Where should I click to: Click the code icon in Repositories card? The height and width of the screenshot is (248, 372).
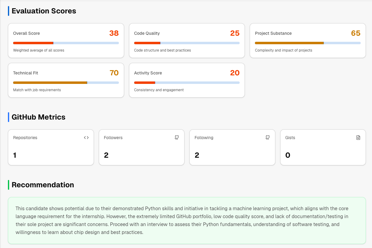pyautogui.click(x=86, y=138)
